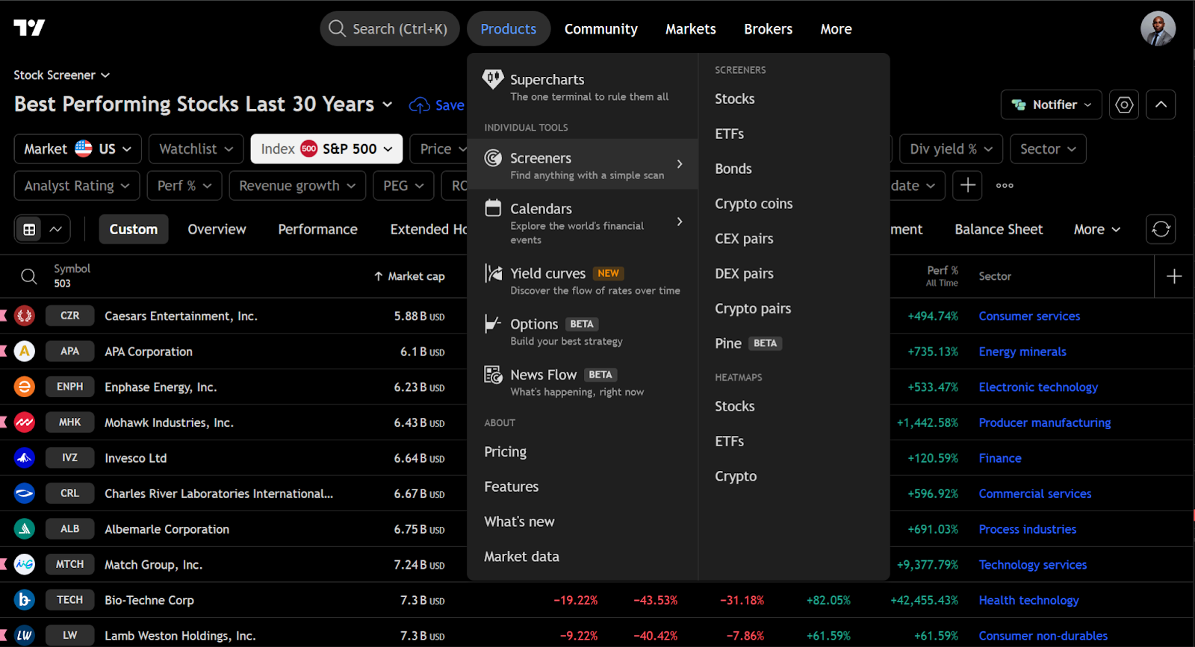Screen dimensions: 1195x647
Task: Switch to the Balance Sheet tab
Action: point(999,229)
